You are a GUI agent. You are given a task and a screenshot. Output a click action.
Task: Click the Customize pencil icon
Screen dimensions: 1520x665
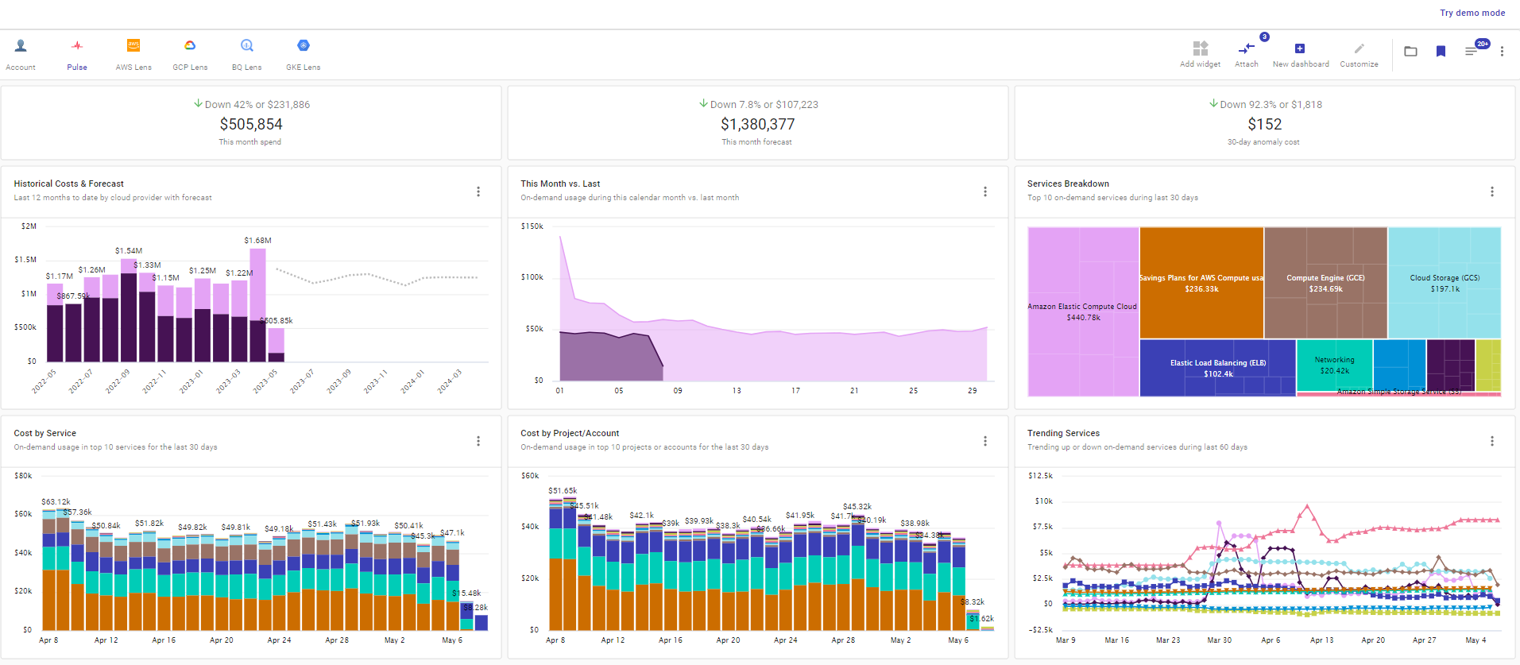pos(1359,48)
